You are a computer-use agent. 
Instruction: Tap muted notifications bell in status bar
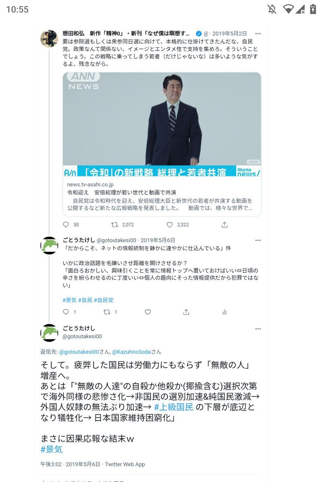[x=272, y=9]
